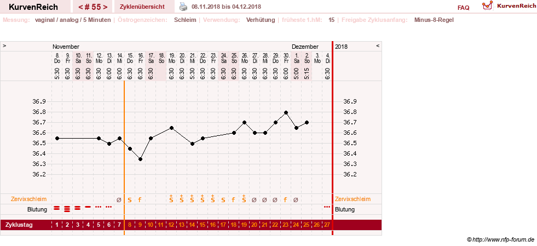Click the S+ mucus symbol on day 12
537x246 pixels.
pyautogui.click(x=171, y=199)
